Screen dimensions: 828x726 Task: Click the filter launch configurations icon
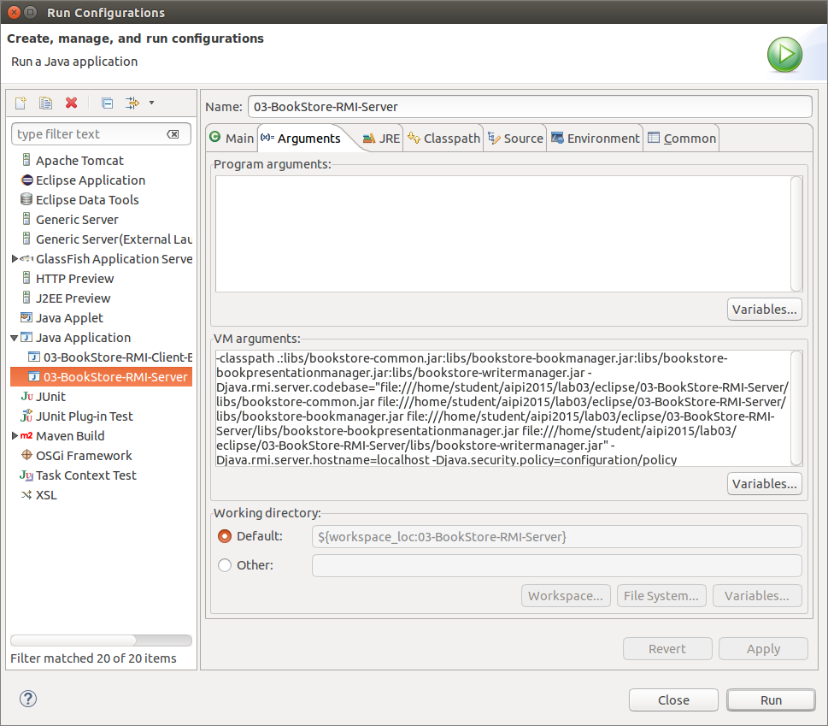(x=132, y=103)
